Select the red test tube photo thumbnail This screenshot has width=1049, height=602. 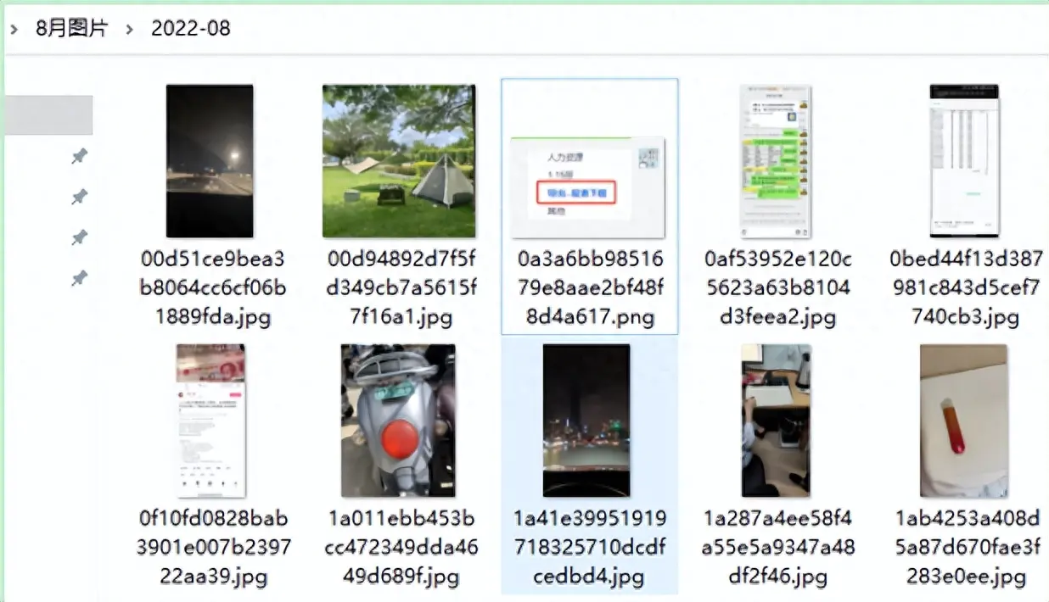click(x=964, y=421)
